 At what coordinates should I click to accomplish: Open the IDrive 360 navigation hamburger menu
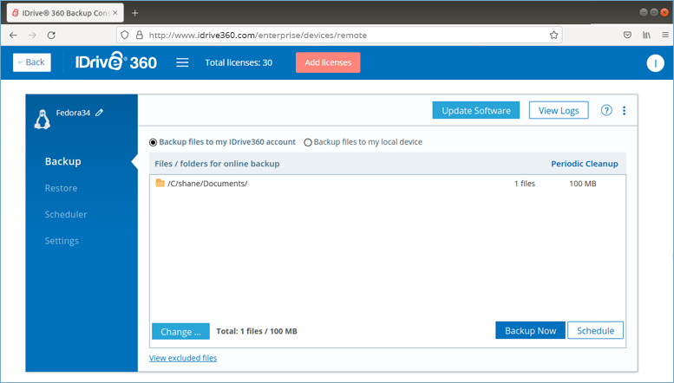tap(182, 62)
